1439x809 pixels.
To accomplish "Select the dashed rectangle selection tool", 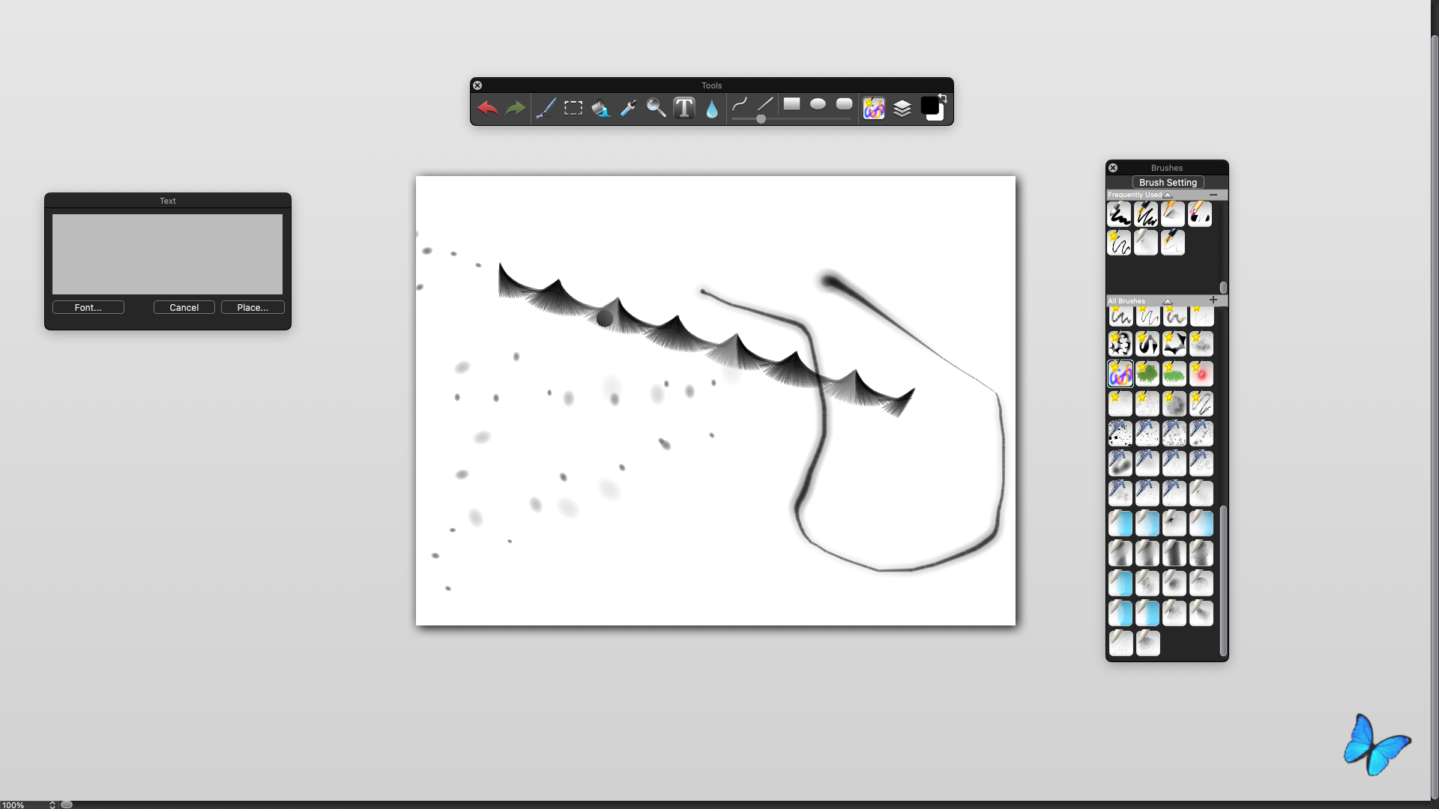I will (x=573, y=109).
